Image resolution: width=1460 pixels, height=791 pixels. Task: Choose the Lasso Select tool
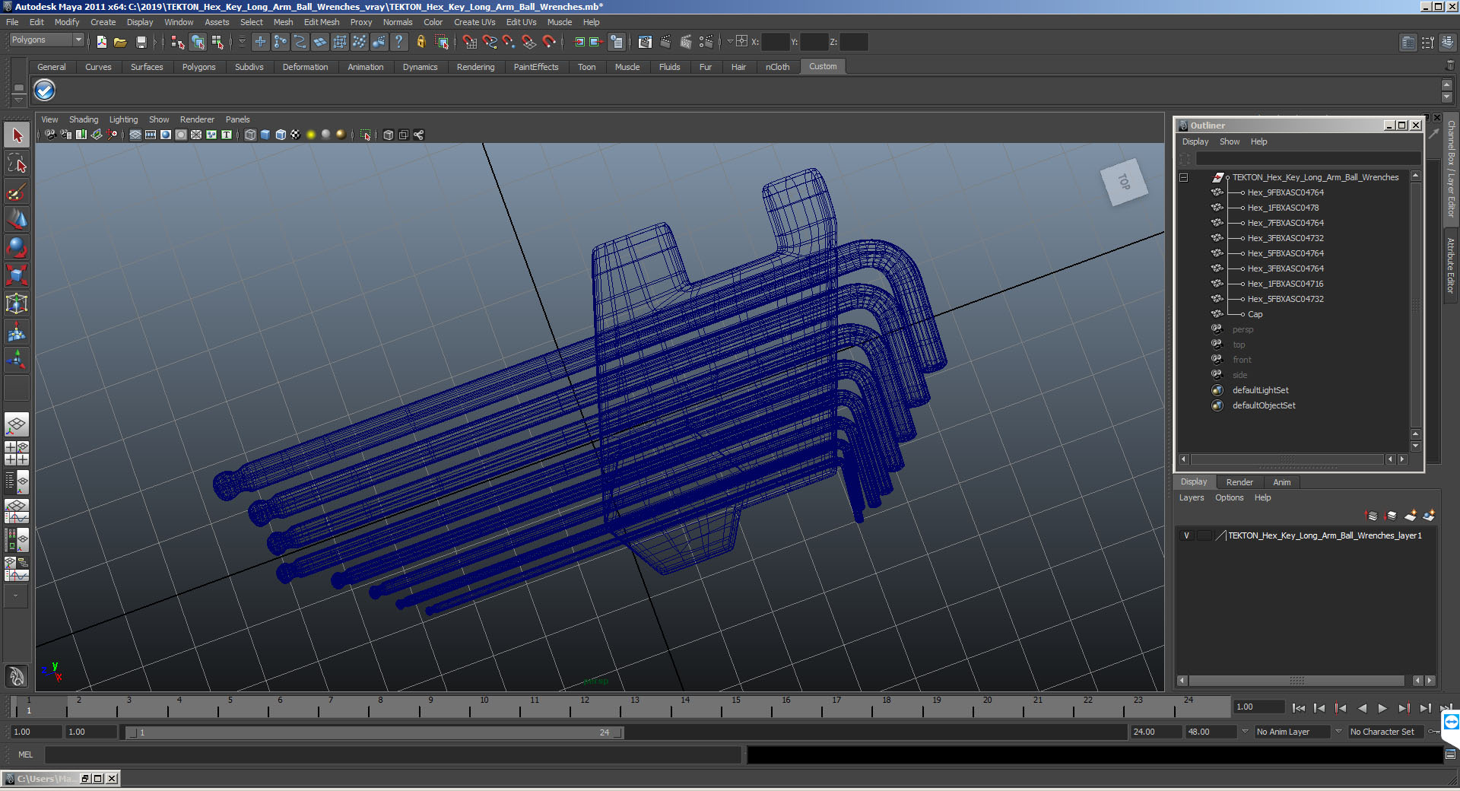17,163
